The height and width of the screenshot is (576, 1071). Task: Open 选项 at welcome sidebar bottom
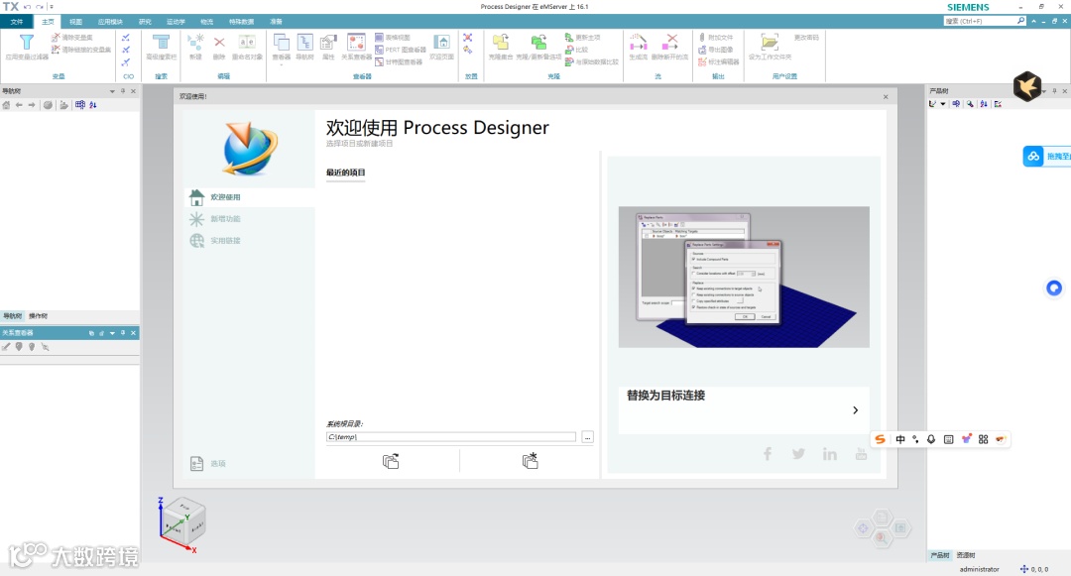click(208, 463)
